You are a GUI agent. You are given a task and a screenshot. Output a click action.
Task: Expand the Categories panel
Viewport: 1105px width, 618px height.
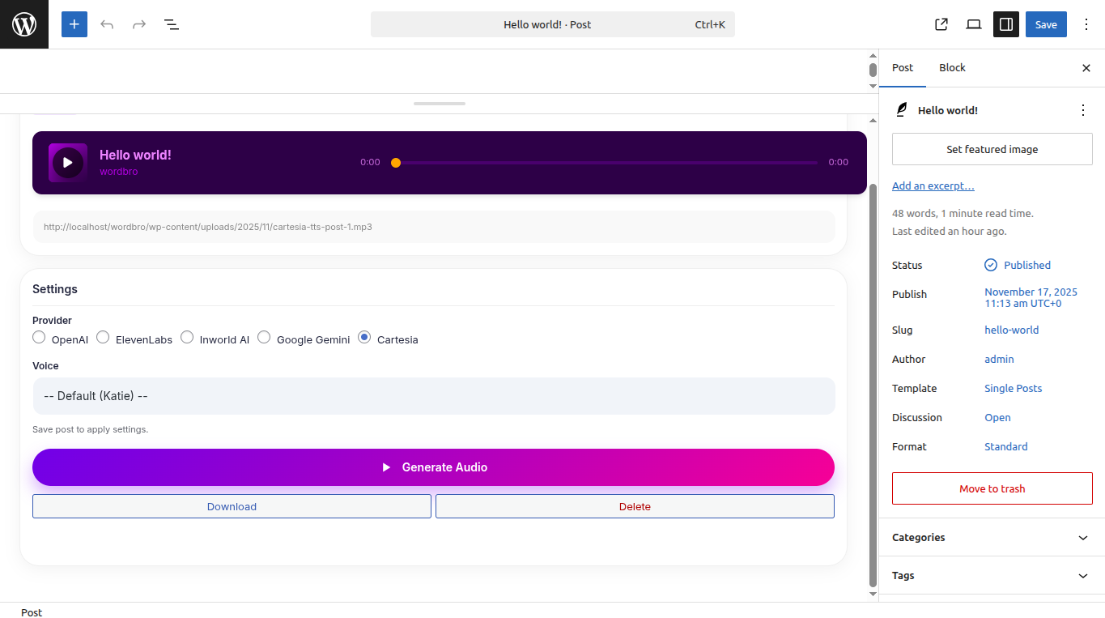click(x=992, y=537)
